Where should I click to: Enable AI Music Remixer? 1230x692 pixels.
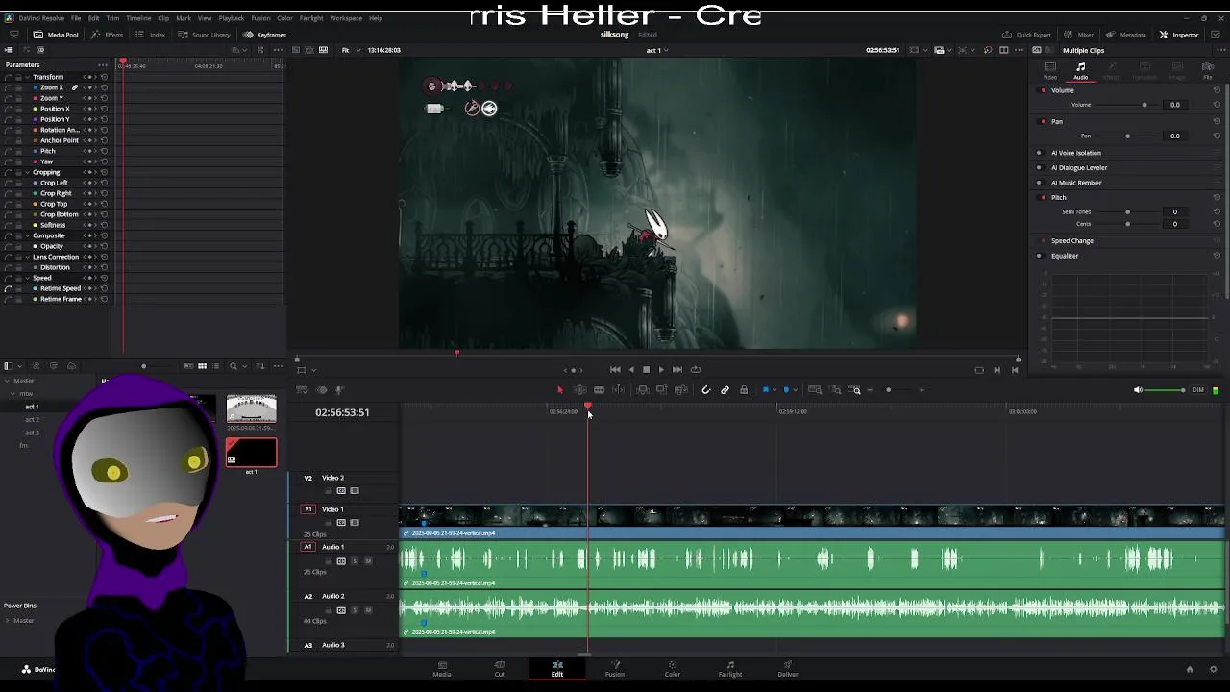(1039, 183)
